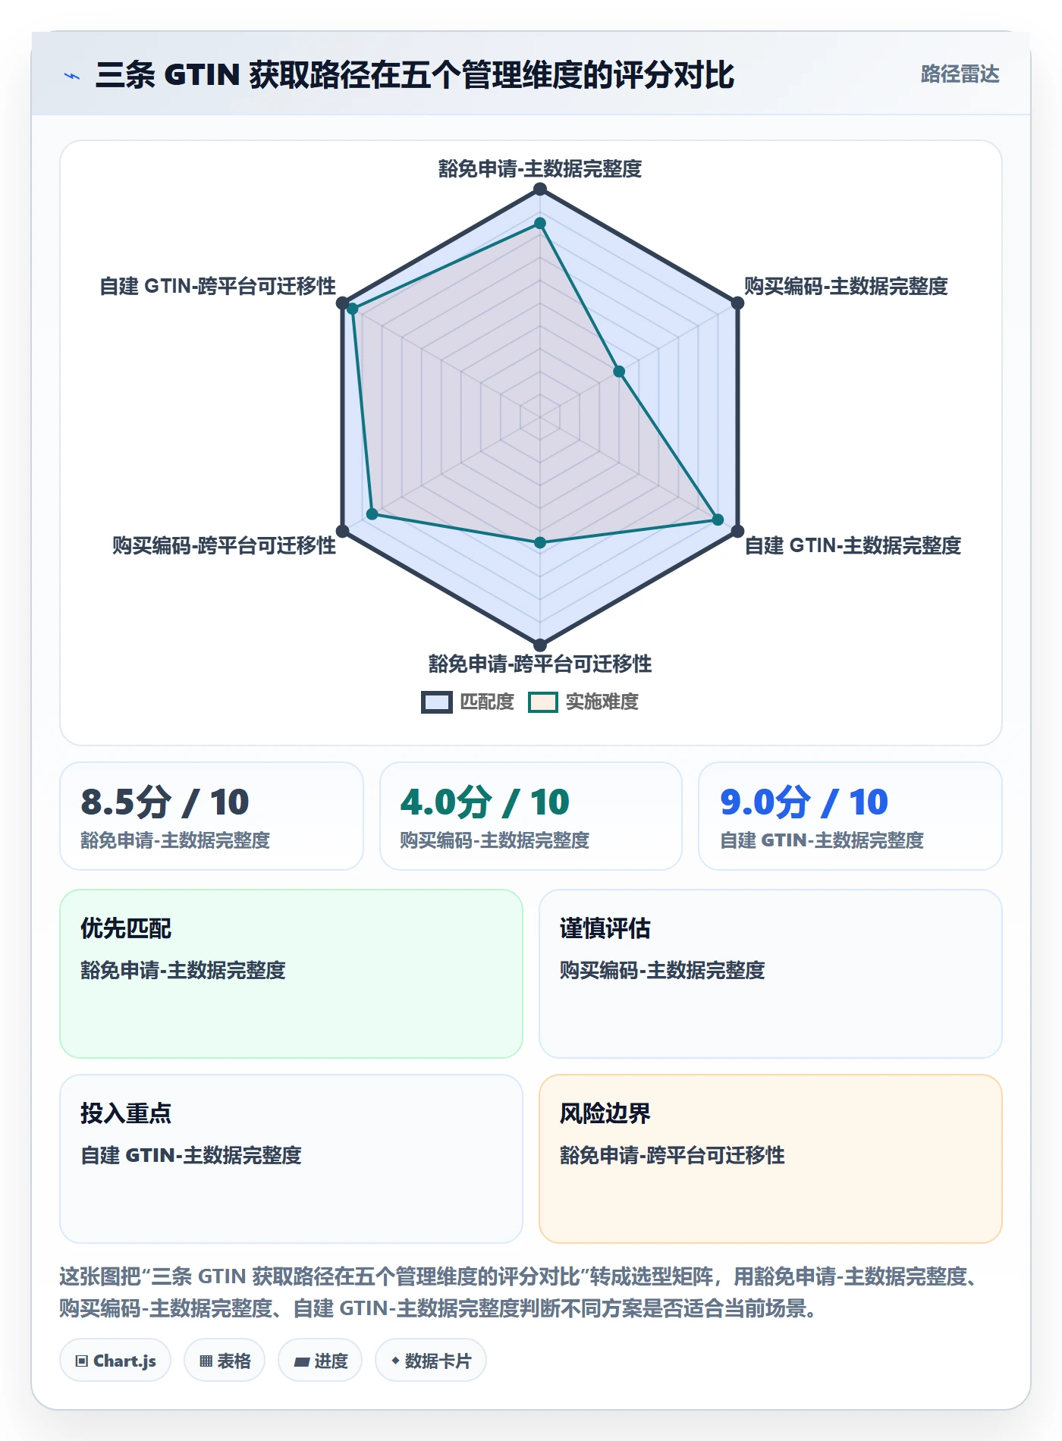Image resolution: width=1062 pixels, height=1441 pixels.
Task: Open the 9.0分 自建 GTIN score card
Action: click(850, 816)
